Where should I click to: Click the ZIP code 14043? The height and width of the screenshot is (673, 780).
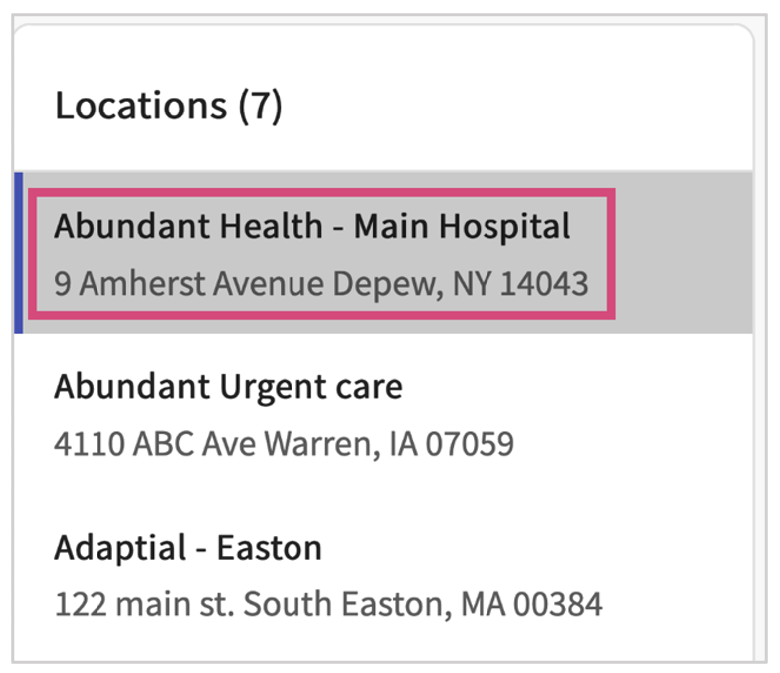[x=543, y=284]
